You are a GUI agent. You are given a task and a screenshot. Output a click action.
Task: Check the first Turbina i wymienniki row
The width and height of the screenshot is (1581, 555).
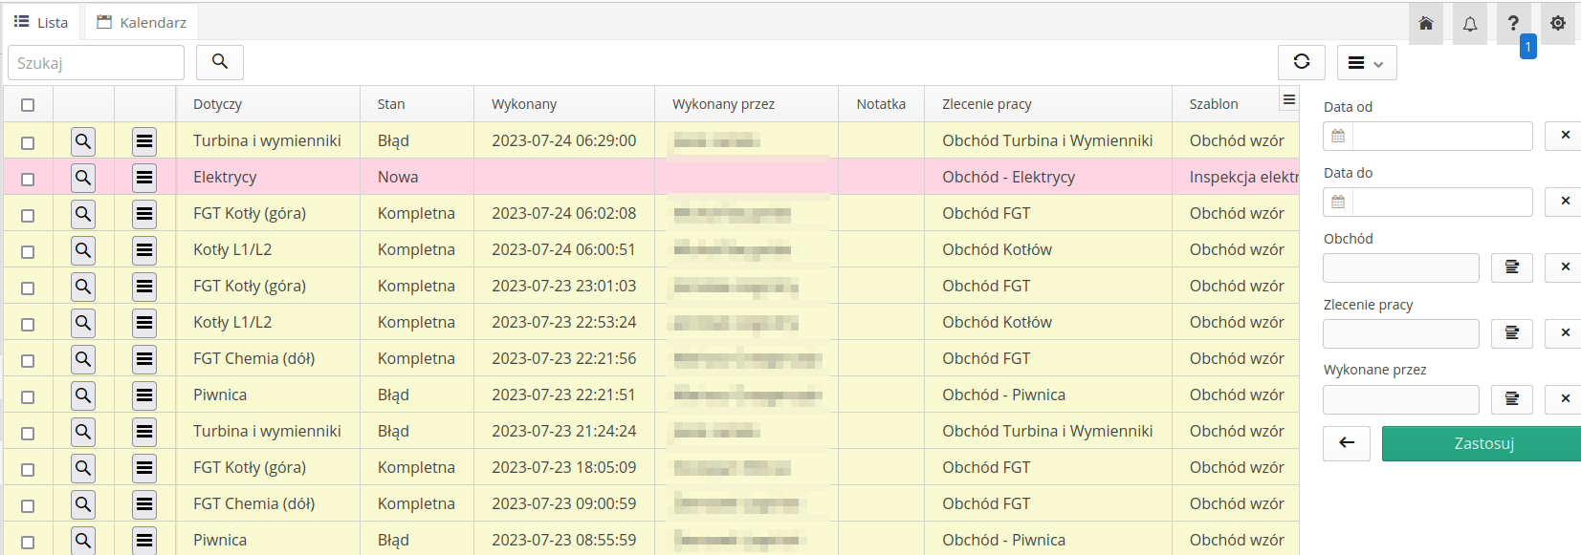click(28, 142)
